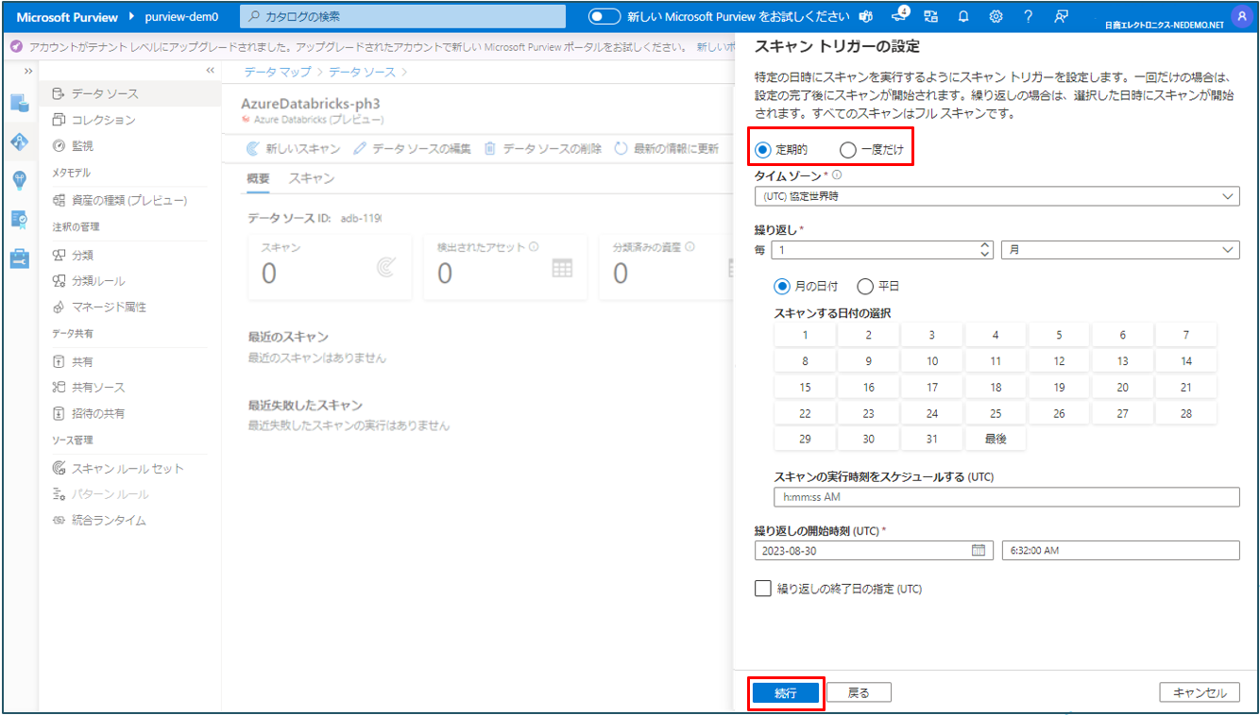Open the recurrence unit 月 dropdown

1119,250
